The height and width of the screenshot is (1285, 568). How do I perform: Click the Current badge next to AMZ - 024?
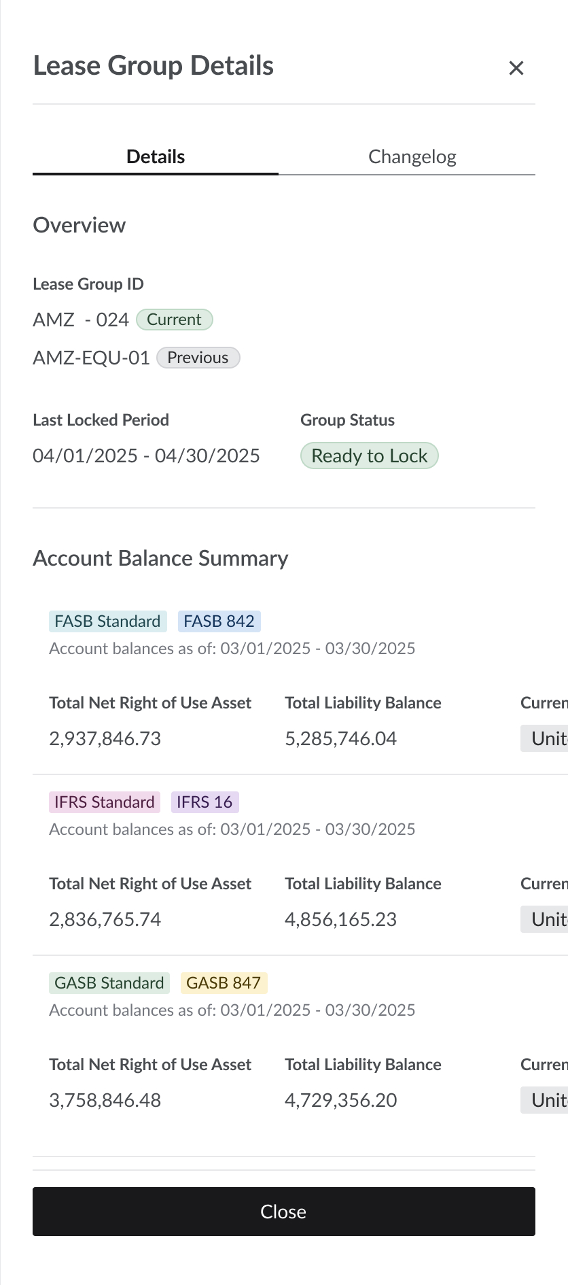(175, 320)
